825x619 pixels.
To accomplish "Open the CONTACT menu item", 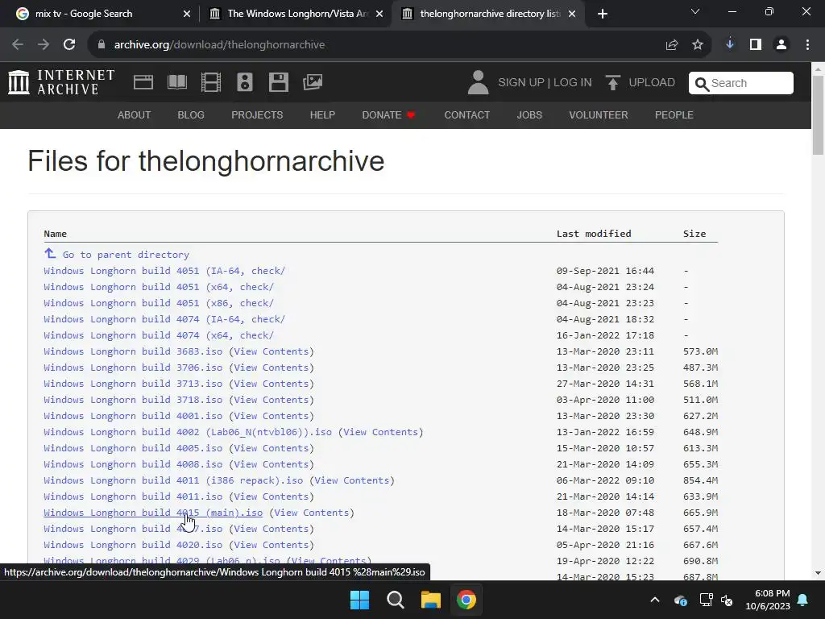I will click(467, 114).
